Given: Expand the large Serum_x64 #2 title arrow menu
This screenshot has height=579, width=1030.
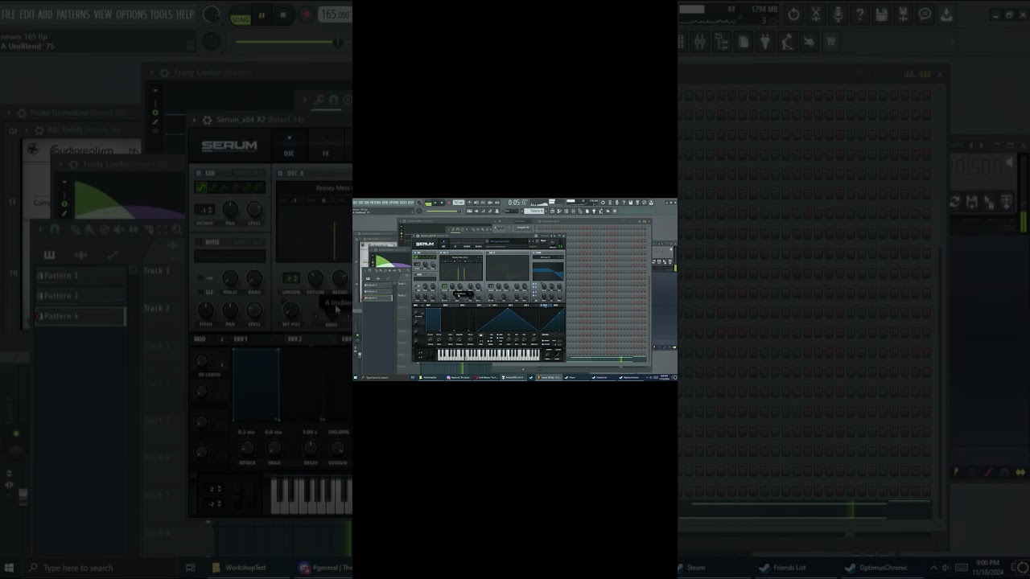Looking at the screenshot, I should pos(194,120).
